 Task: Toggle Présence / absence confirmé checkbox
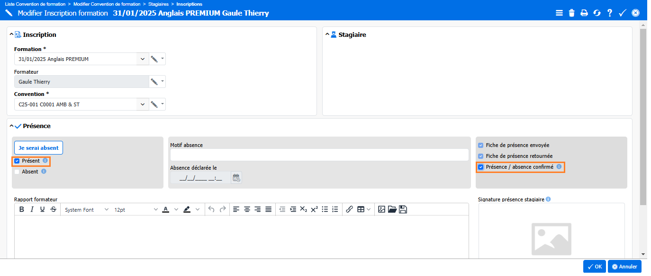coord(481,167)
